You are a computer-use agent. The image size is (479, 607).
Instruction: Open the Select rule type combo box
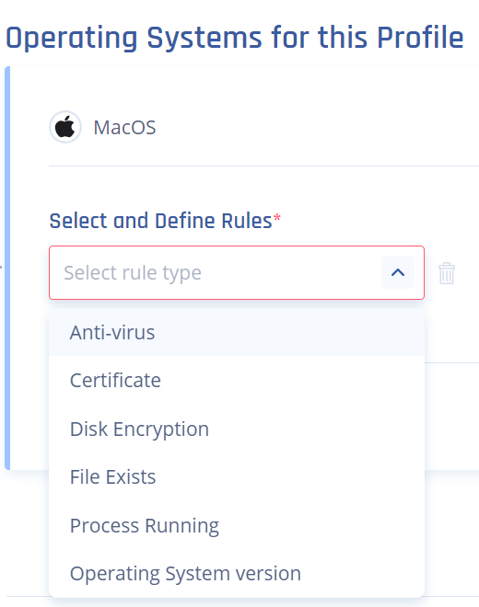pos(237,272)
